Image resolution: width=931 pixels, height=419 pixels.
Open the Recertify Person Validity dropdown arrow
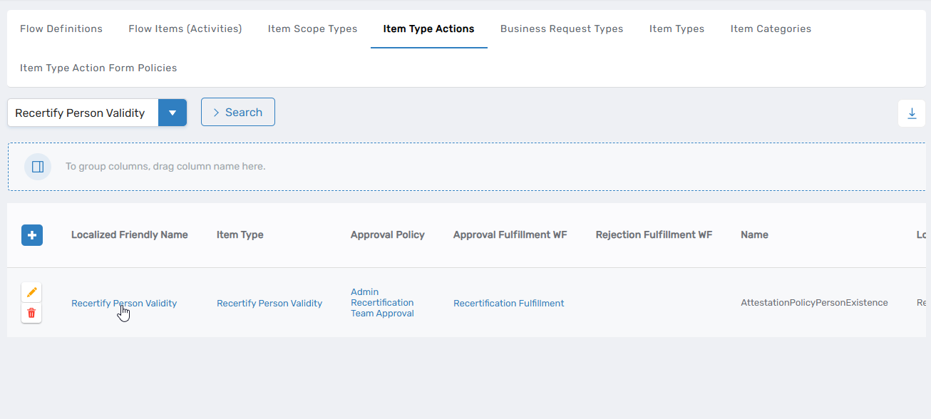(172, 113)
